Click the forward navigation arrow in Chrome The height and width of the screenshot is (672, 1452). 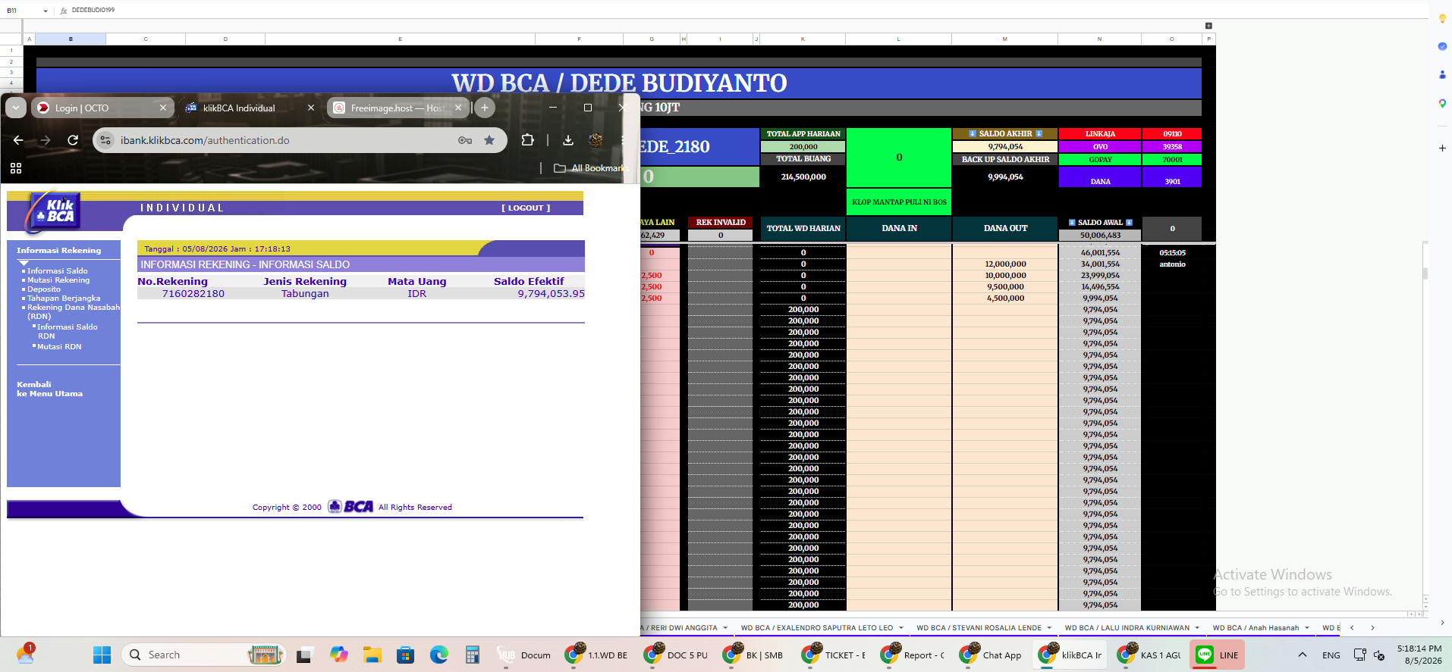46,140
